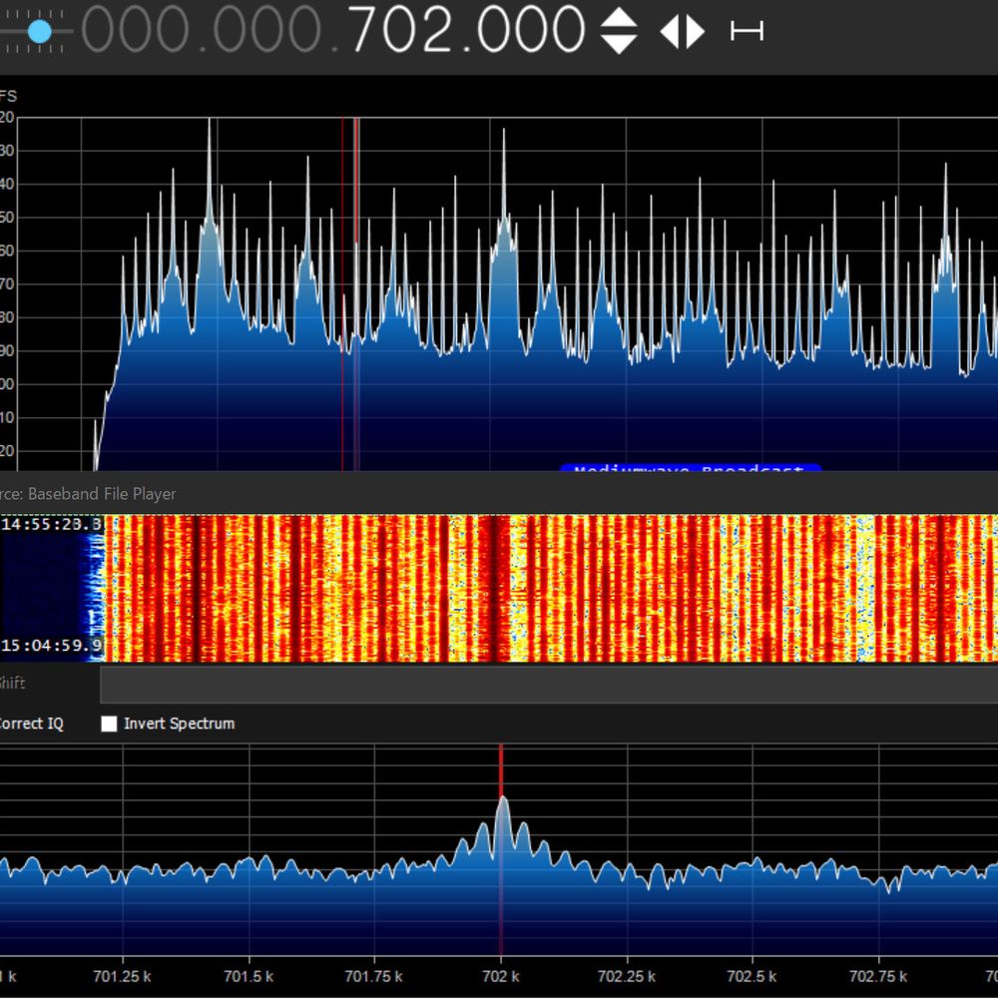The image size is (998, 998).
Task: Click the "701.5 k" frequency axis label
Action: (x=249, y=976)
